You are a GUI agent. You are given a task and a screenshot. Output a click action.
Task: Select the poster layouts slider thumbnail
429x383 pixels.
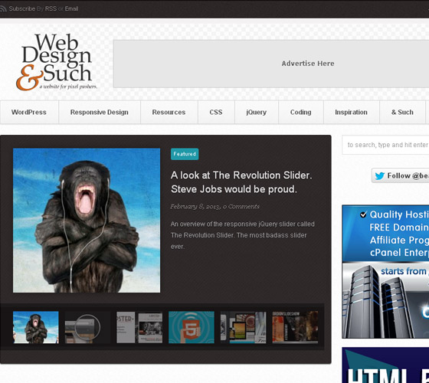point(139,327)
